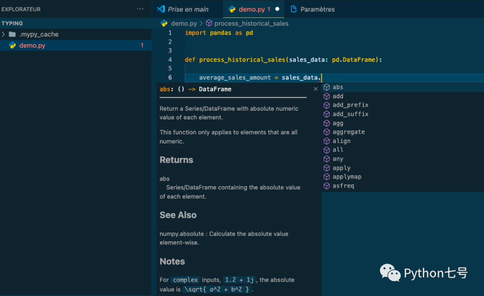Screen dimensions: 484x296
Task: Select the agg suggestion
Action: [403, 123]
